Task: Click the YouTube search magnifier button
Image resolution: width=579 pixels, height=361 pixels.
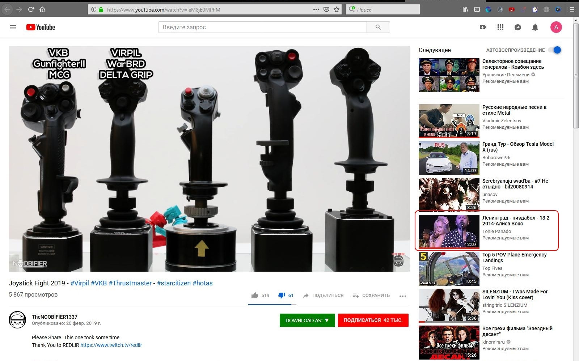Action: click(378, 27)
